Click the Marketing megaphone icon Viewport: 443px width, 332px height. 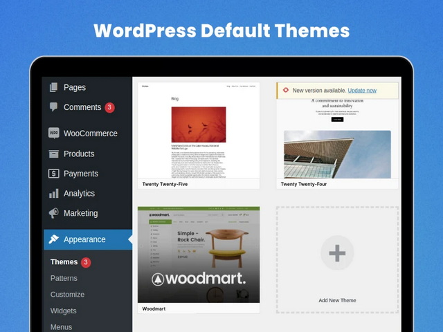(54, 213)
